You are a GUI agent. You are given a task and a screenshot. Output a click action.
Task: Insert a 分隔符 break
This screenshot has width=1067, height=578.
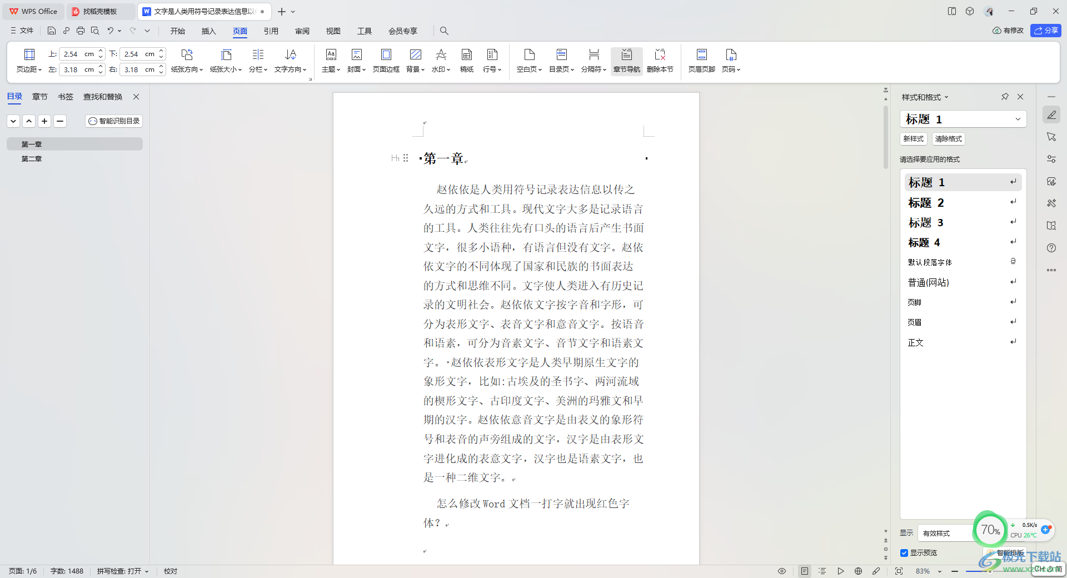click(x=594, y=61)
